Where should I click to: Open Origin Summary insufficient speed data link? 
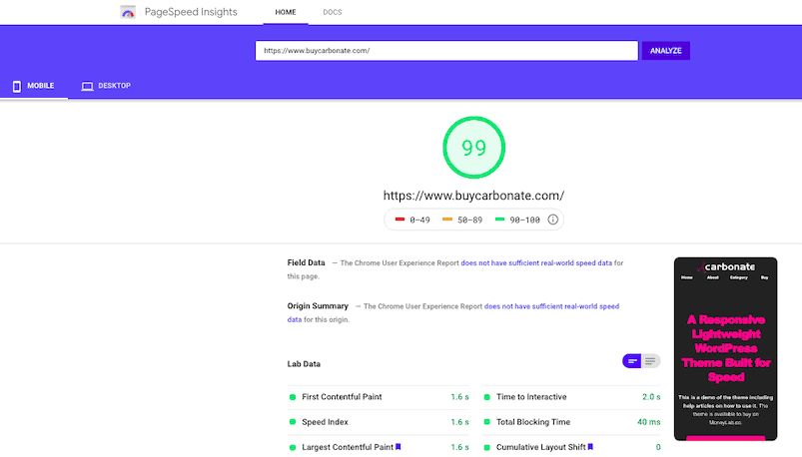tap(551, 306)
